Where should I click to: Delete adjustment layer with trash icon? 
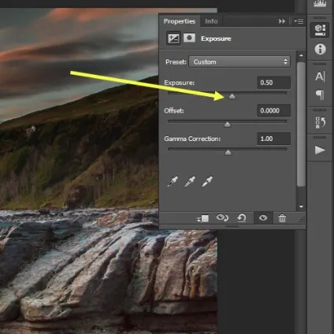[x=282, y=218]
